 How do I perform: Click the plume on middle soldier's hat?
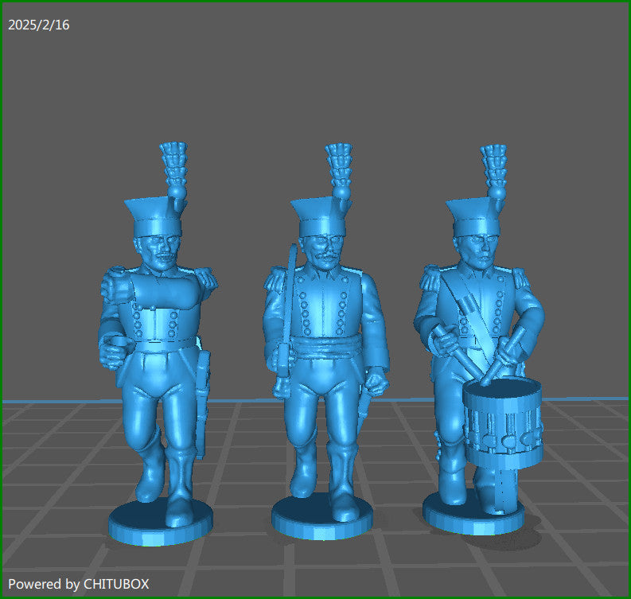tap(341, 169)
